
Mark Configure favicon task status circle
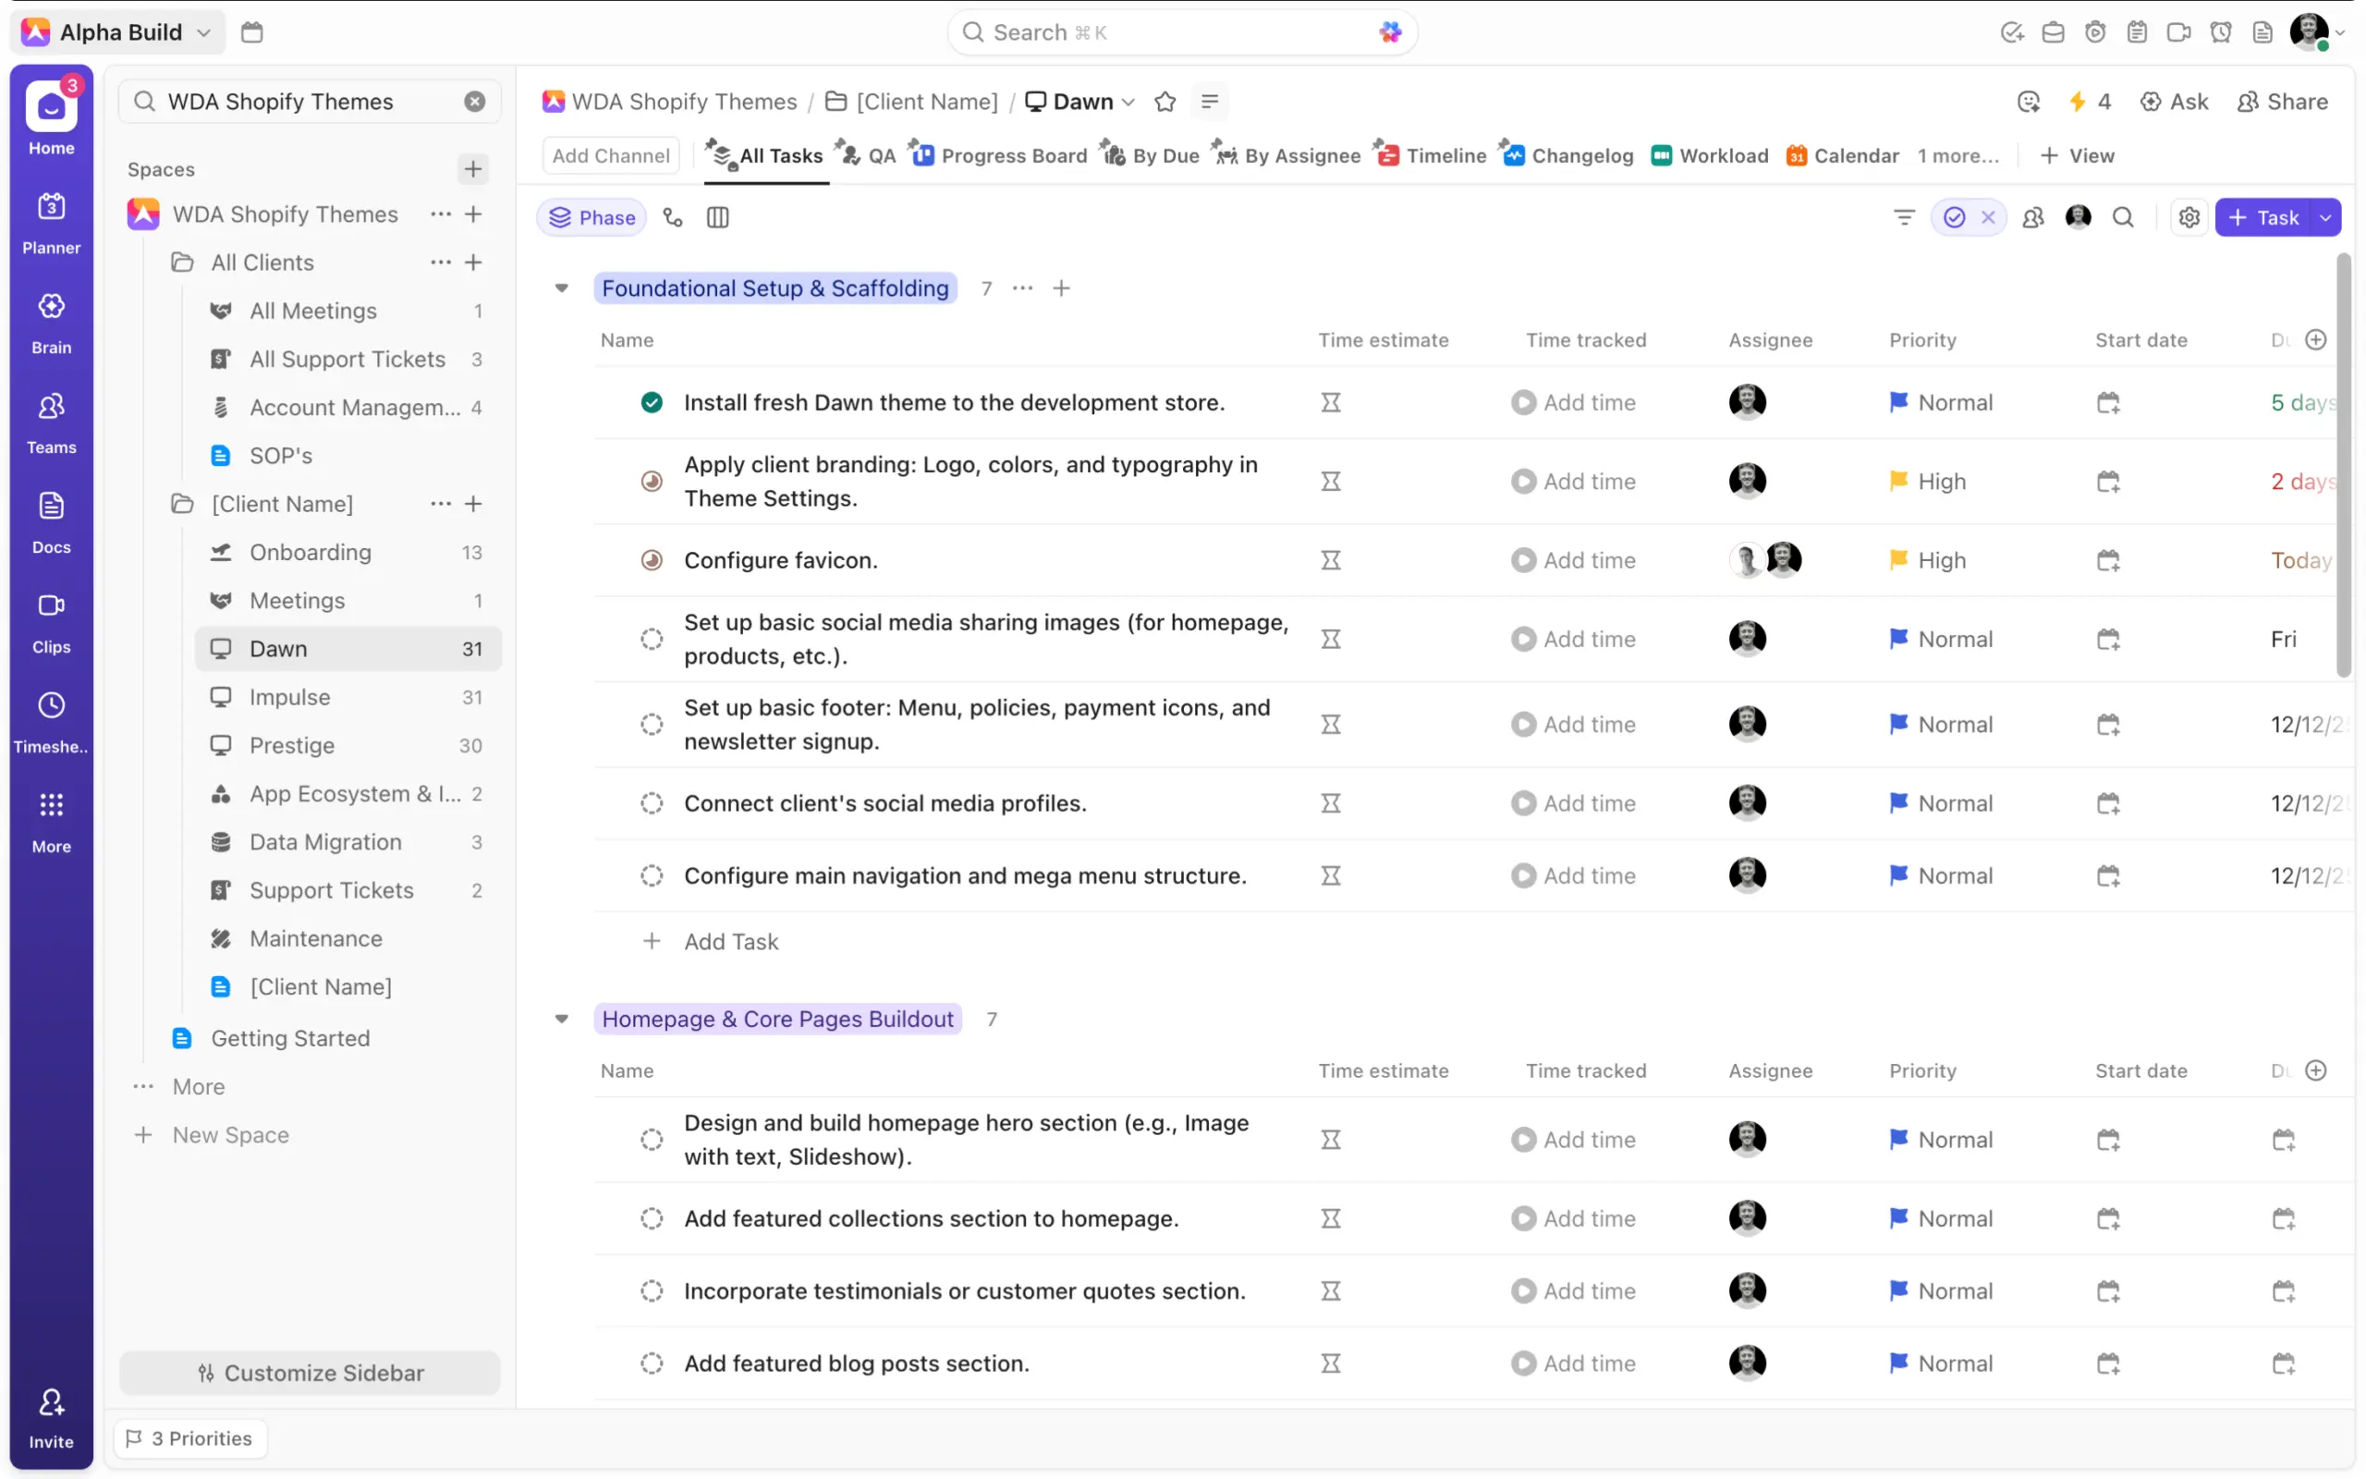click(652, 560)
